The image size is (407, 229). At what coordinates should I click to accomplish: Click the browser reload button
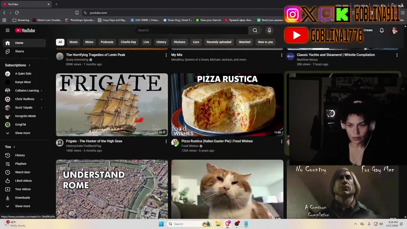pos(17,13)
